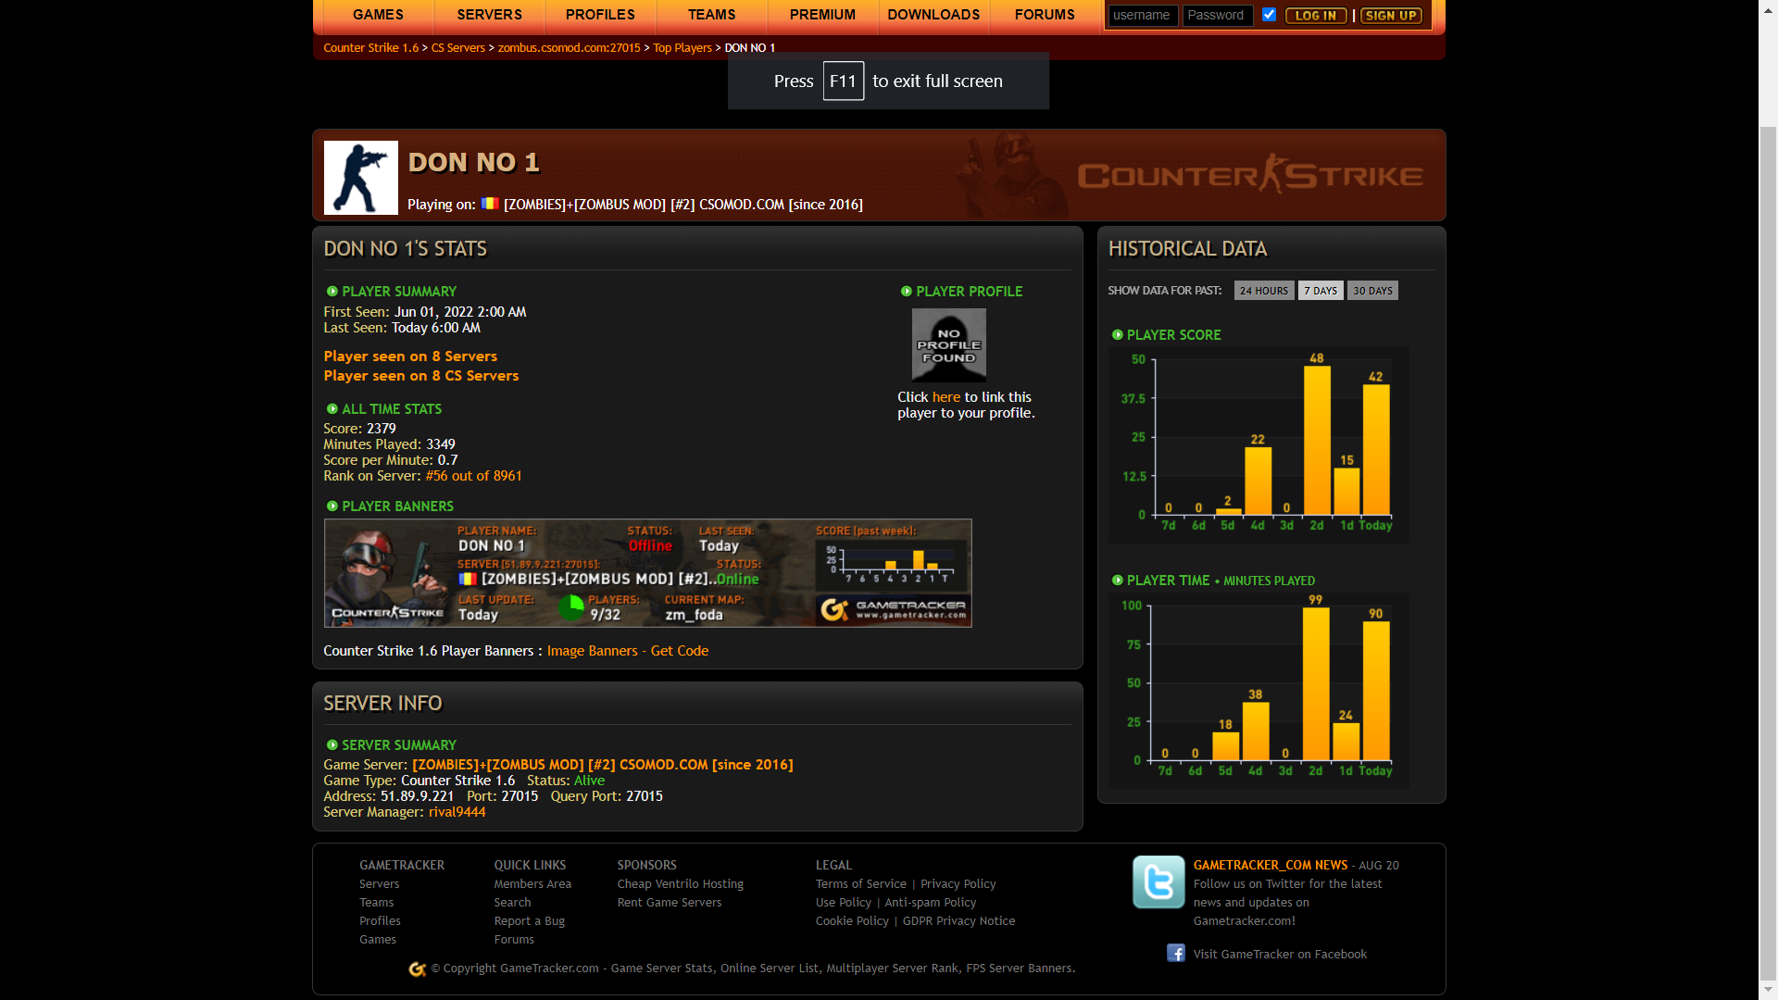Open the Get Code banner link

(679, 651)
